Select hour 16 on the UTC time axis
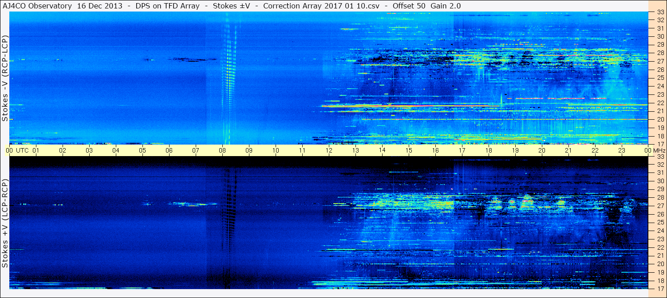The height and width of the screenshot is (298, 667). [x=435, y=150]
